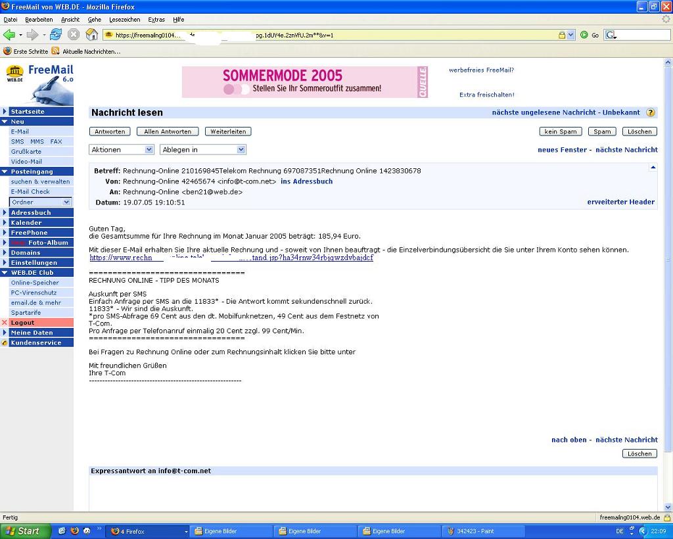Viewport: 673px width, 539px height.
Task: Open the Gehe menu
Action: pos(95,20)
